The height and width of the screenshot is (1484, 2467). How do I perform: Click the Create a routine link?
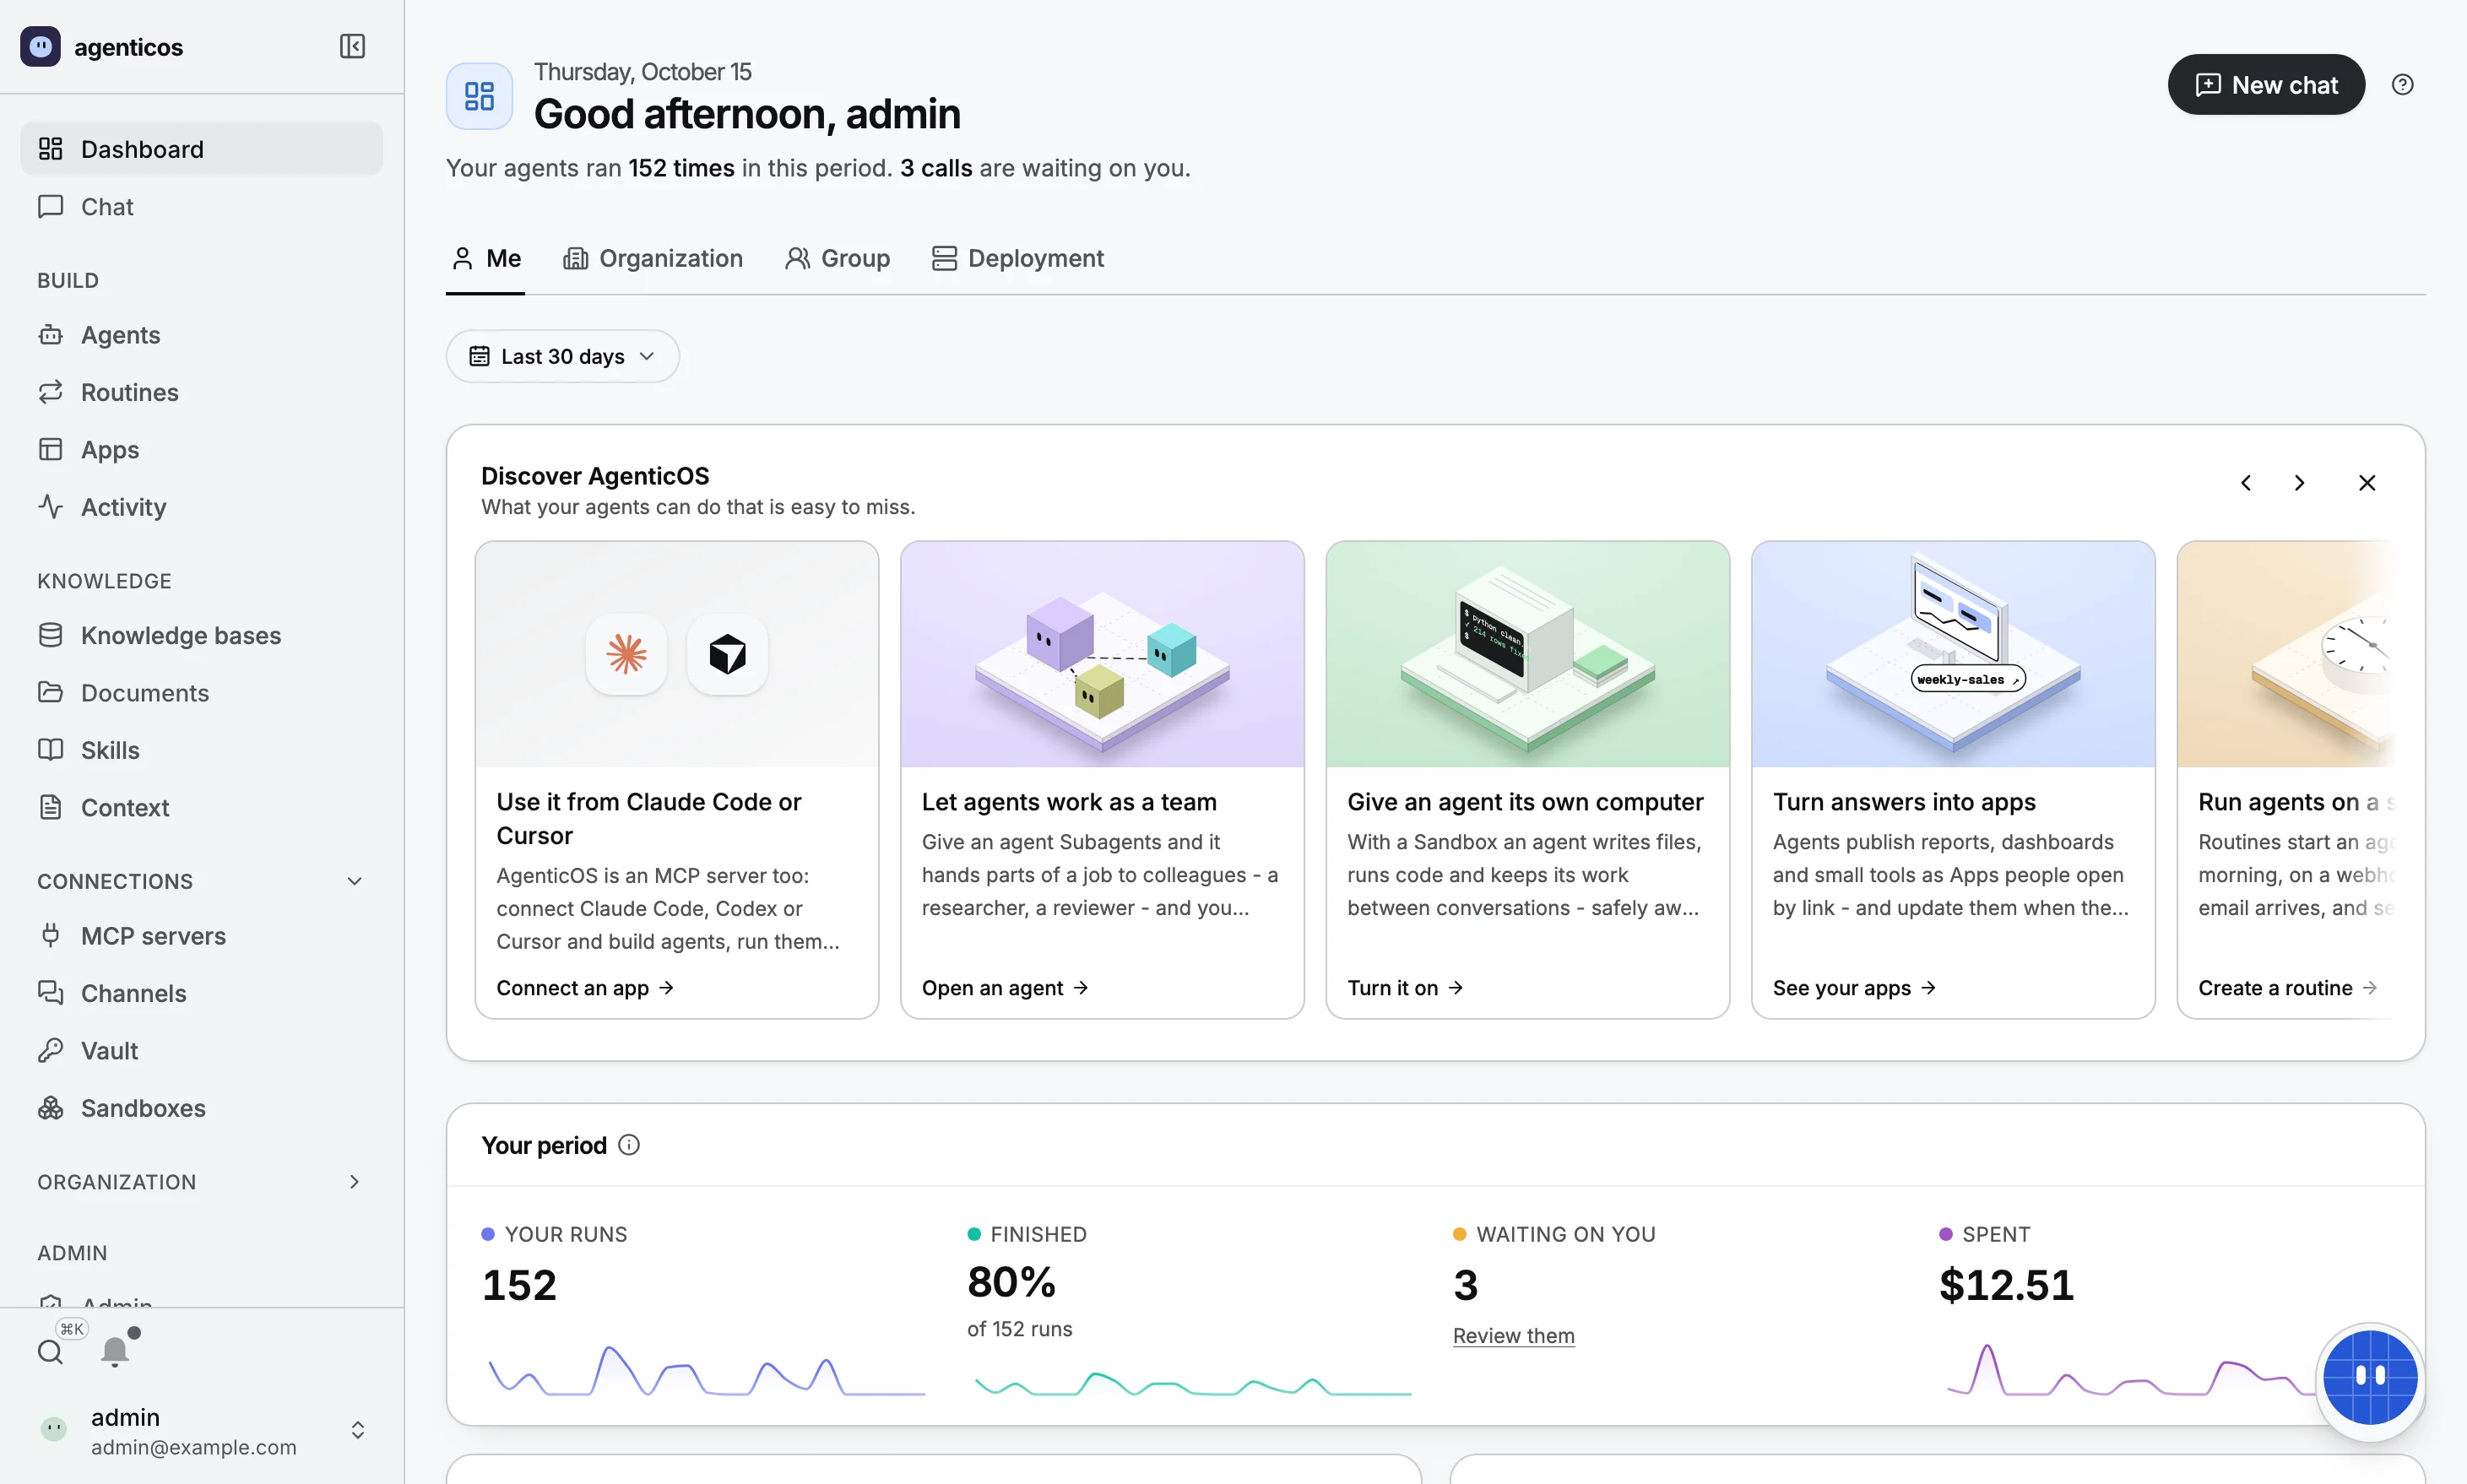(x=2287, y=988)
